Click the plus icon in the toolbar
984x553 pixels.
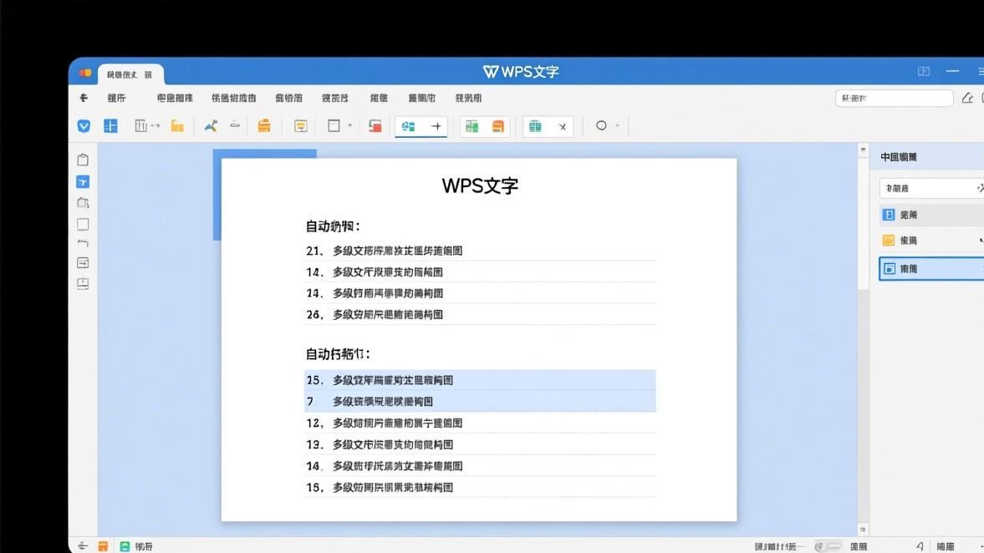click(x=436, y=126)
